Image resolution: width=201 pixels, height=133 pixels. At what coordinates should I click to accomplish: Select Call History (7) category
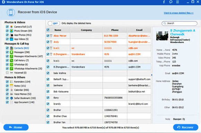coord(21,60)
